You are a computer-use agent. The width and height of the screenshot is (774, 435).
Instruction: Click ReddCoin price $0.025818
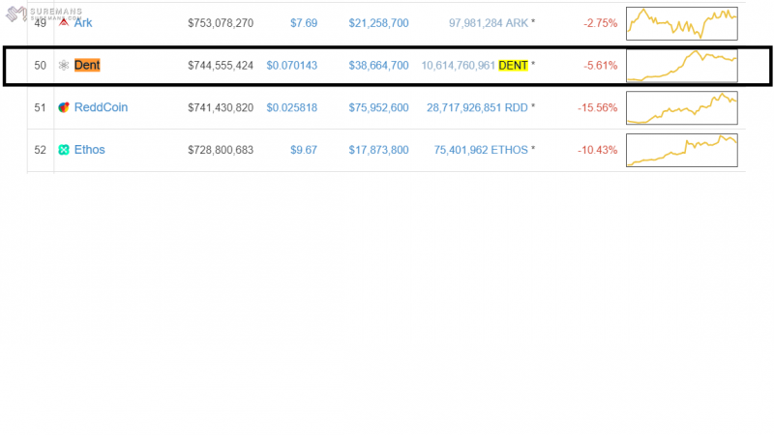click(x=292, y=108)
